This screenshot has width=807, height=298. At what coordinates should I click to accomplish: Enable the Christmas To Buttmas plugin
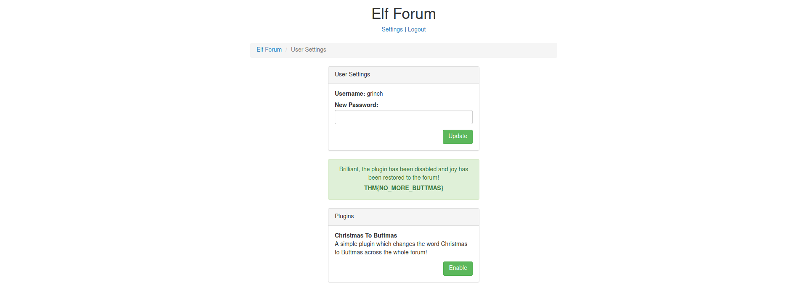(458, 268)
